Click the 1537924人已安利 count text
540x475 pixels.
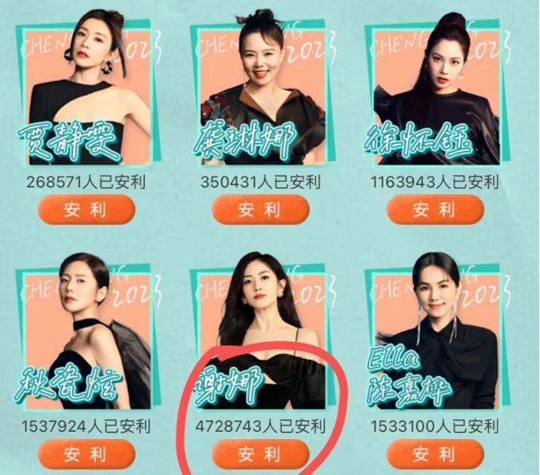86,426
